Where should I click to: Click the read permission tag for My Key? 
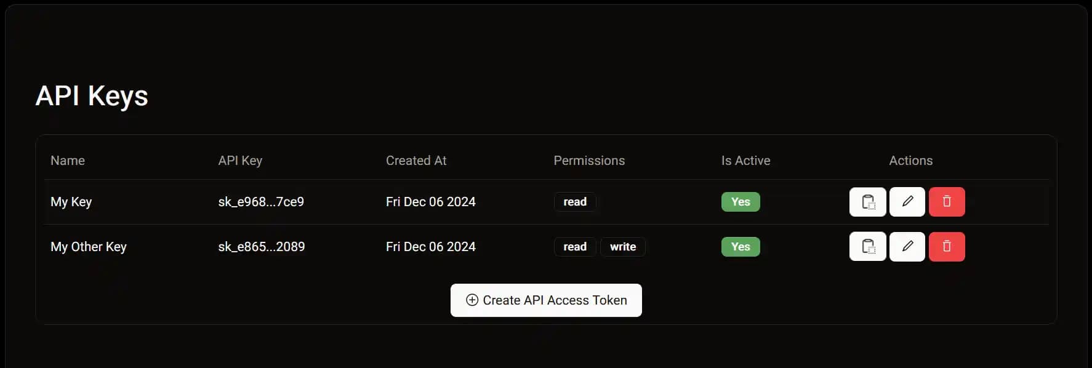pyautogui.click(x=574, y=201)
